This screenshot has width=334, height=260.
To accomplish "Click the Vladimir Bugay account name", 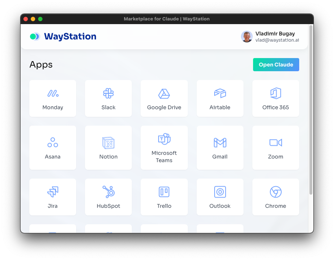I will [275, 34].
